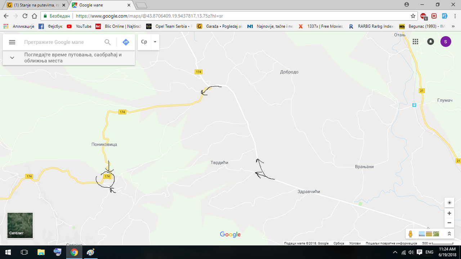Open the Услови terms link

pos(355,243)
